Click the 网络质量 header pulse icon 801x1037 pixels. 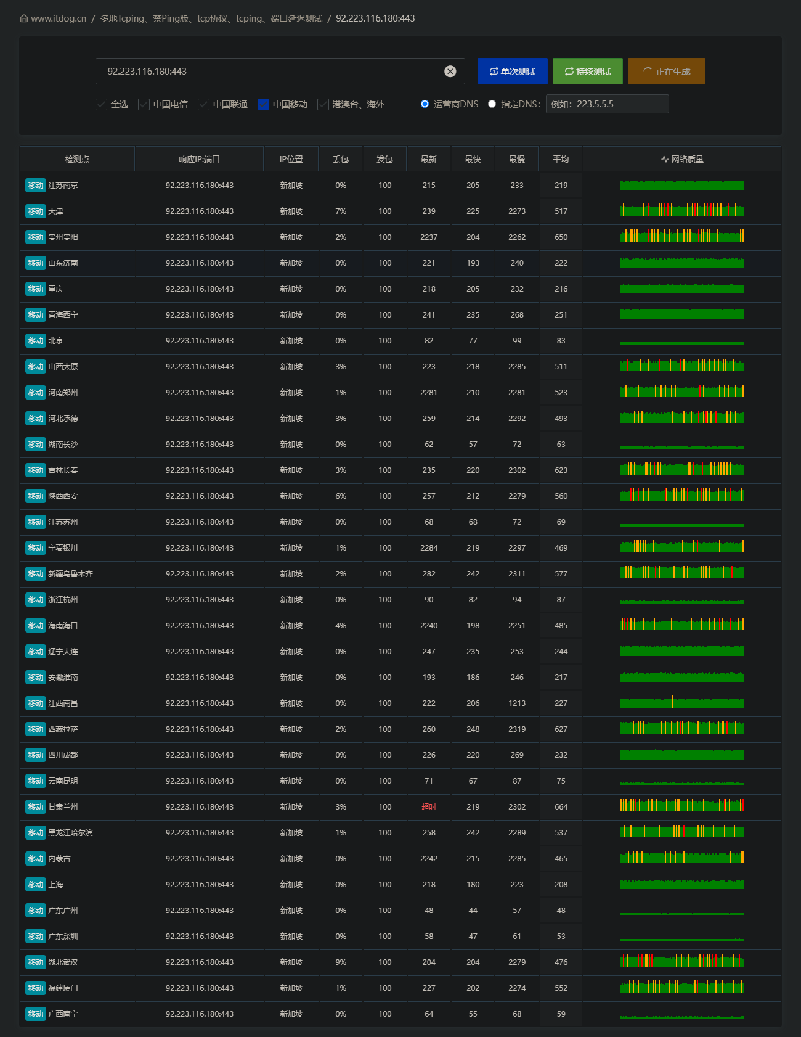coord(665,159)
